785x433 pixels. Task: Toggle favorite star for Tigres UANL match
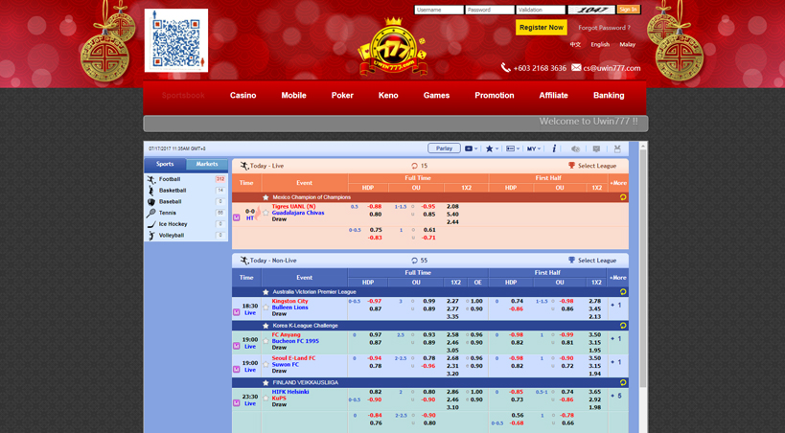[x=266, y=213]
